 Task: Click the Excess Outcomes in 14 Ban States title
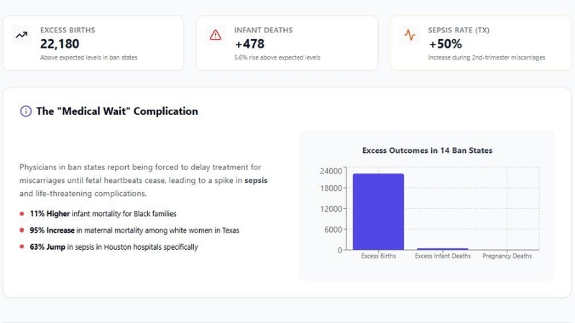(427, 151)
